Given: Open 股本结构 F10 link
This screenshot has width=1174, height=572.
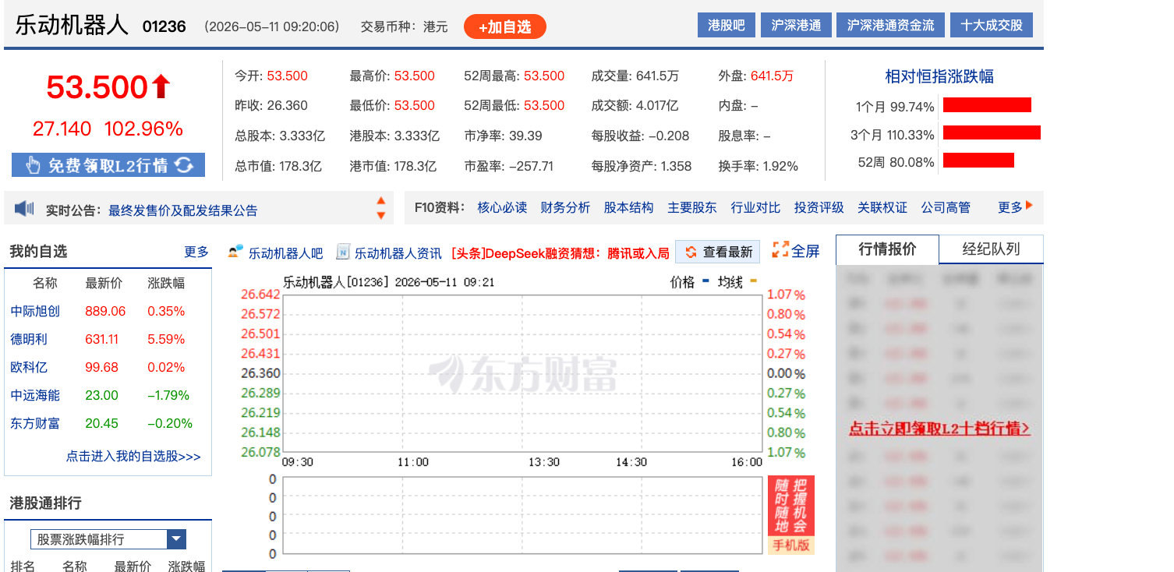Looking at the screenshot, I should coord(628,207).
